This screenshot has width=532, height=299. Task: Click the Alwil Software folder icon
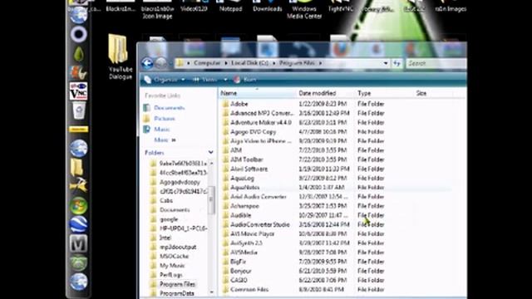point(225,169)
